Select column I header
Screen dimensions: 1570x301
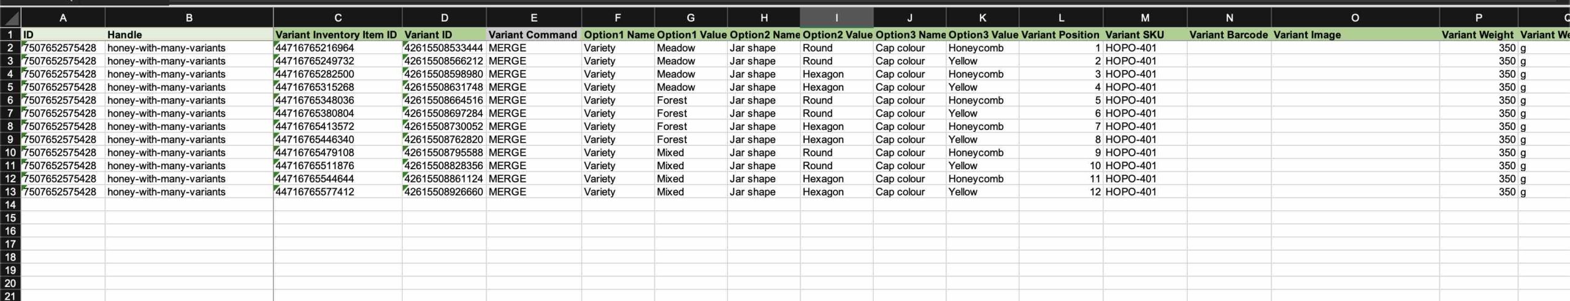(x=837, y=18)
